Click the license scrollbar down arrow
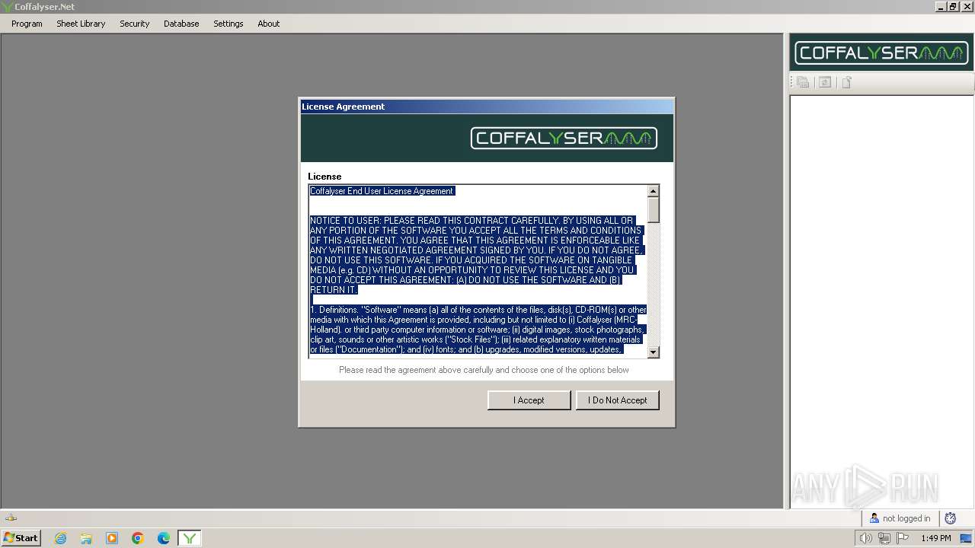This screenshot has height=548, width=975. pyautogui.click(x=653, y=352)
